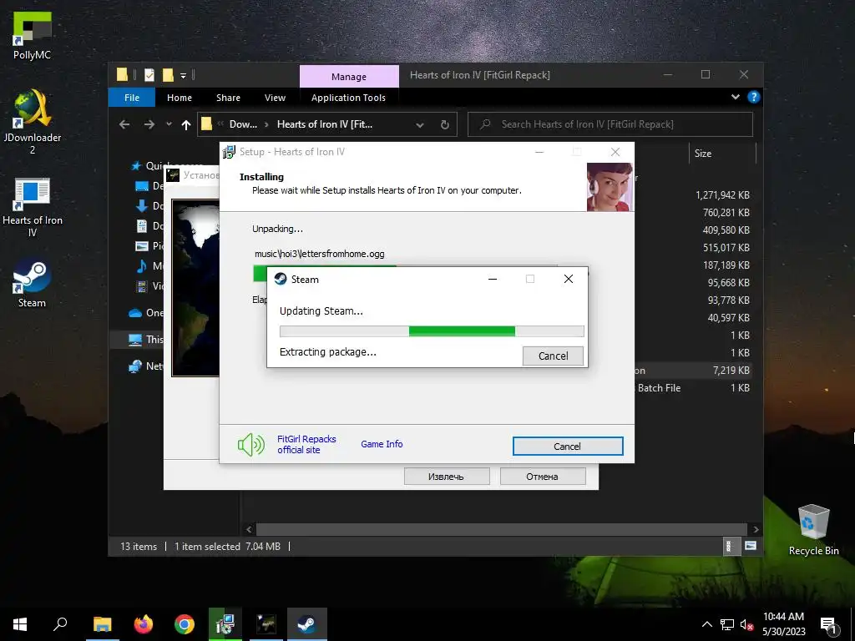
Task: Go back in File Explorer
Action: [124, 124]
